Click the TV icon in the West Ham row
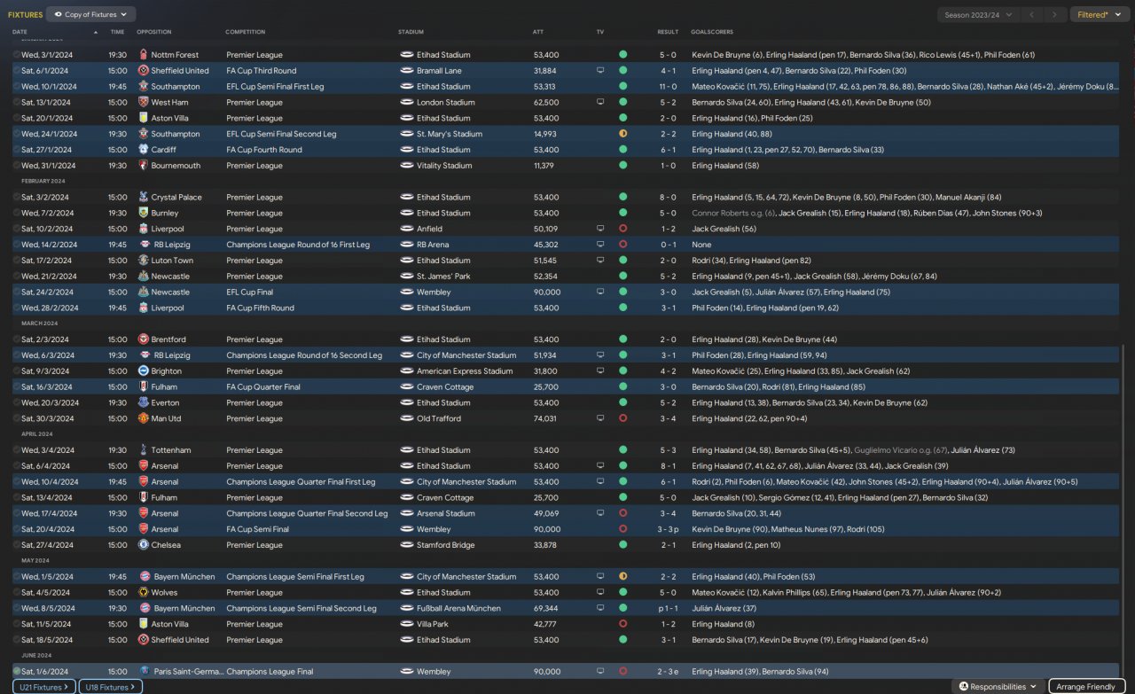The width and height of the screenshot is (1135, 694). (600, 103)
